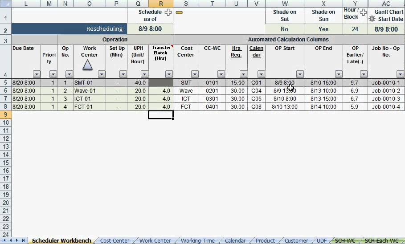Click the triangle icon under Work Center header
The width and height of the screenshot is (405, 244).
coord(88,65)
